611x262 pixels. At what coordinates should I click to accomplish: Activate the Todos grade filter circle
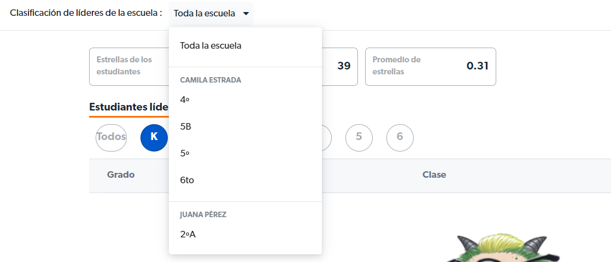coord(111,138)
